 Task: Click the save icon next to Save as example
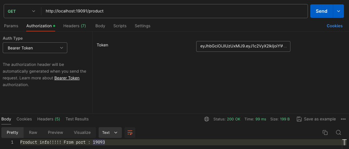click(x=299, y=119)
